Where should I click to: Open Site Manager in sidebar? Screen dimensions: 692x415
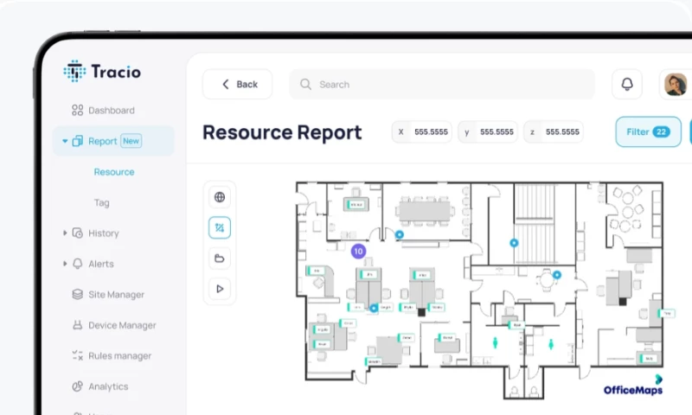(x=116, y=295)
